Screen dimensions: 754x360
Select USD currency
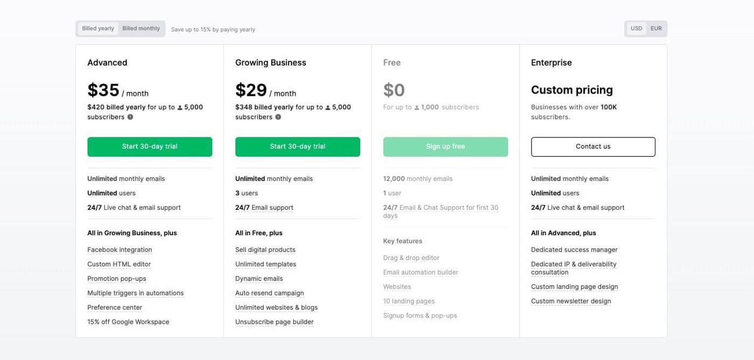click(637, 29)
